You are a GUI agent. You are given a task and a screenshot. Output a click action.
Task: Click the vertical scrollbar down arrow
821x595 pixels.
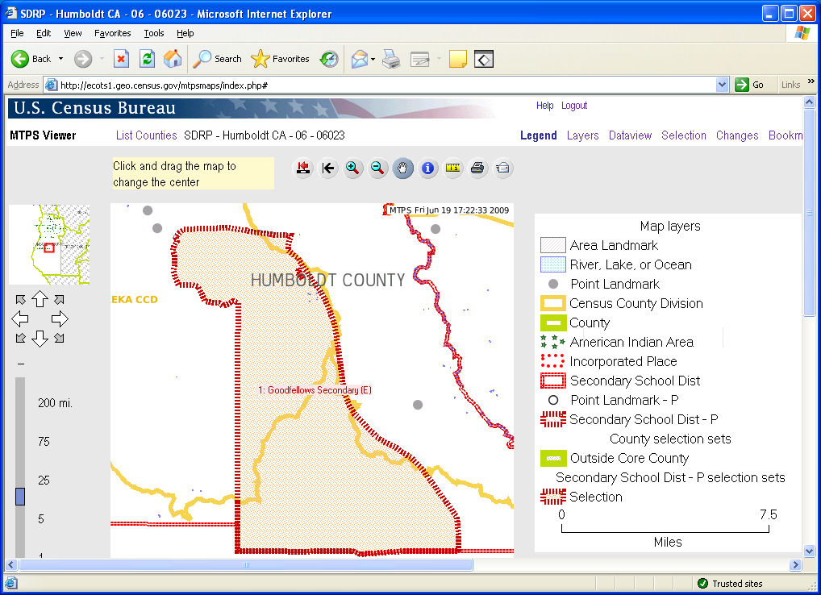[810, 551]
